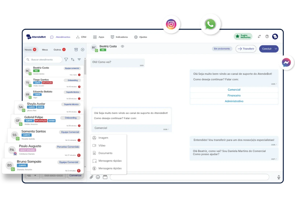Open the +55 country code dropdown
The width and height of the screenshot is (295, 197).
31,176
